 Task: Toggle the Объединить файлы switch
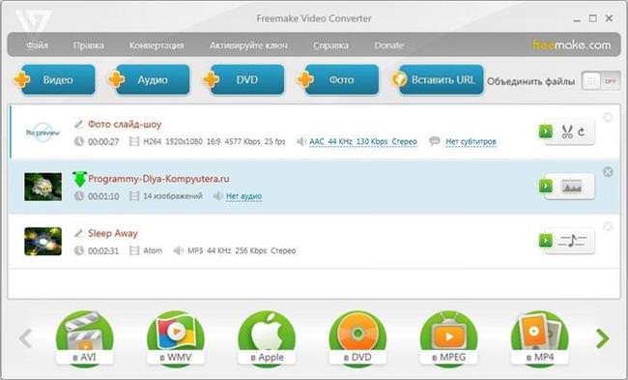[601, 81]
